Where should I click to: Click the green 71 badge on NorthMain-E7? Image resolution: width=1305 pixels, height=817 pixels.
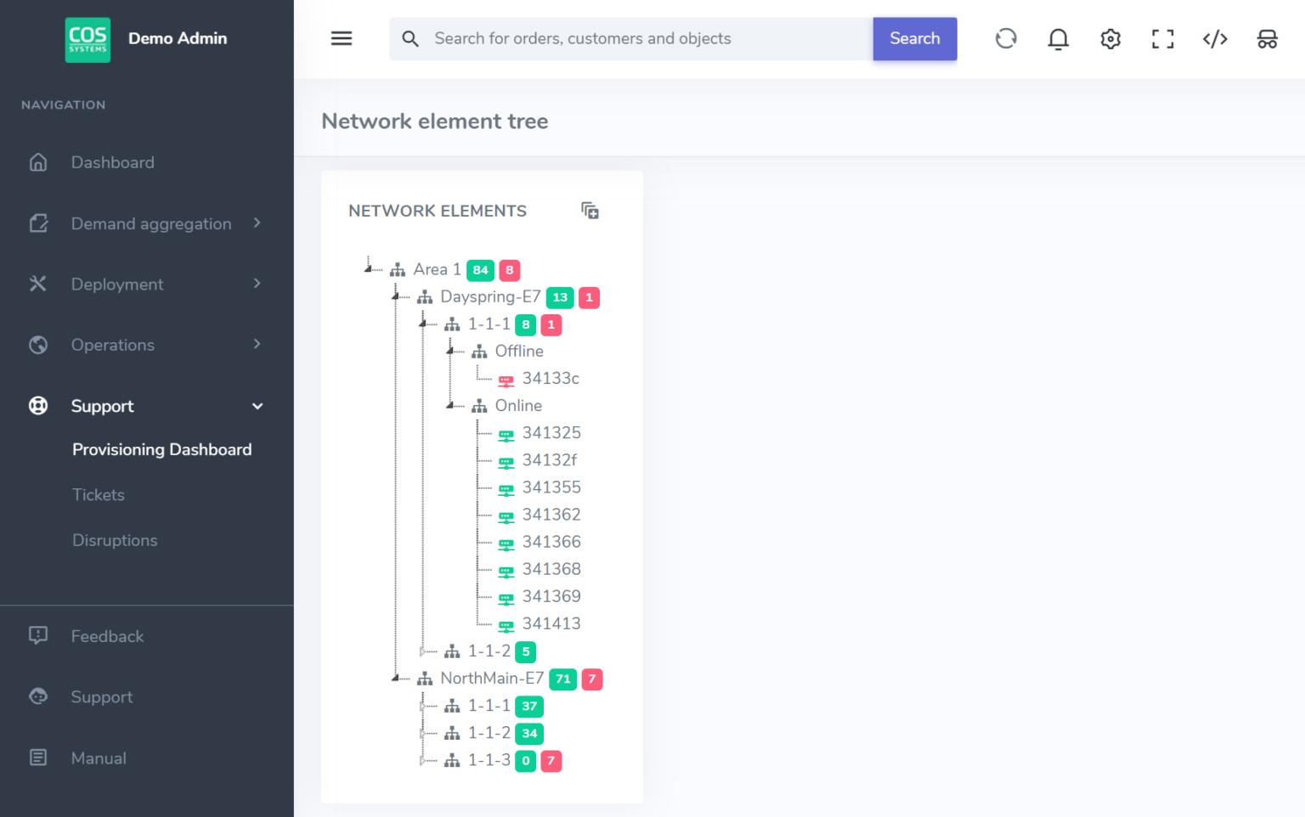pyautogui.click(x=563, y=679)
